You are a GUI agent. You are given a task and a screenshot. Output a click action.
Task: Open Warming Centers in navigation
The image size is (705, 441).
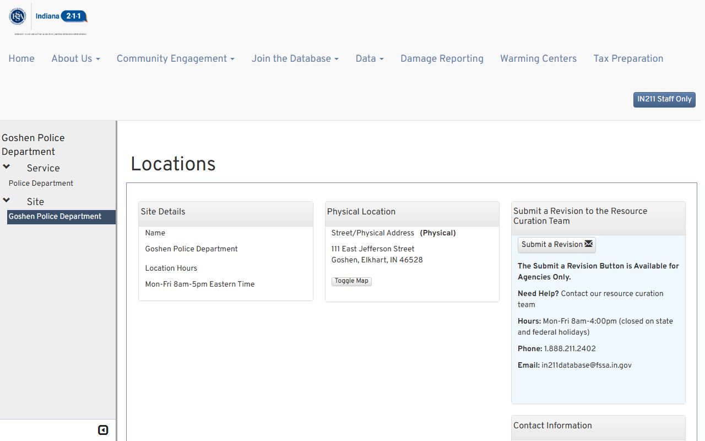[538, 58]
